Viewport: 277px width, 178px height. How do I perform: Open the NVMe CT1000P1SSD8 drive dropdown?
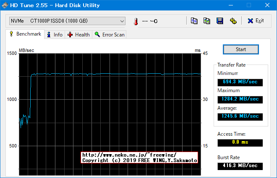coord(67,21)
